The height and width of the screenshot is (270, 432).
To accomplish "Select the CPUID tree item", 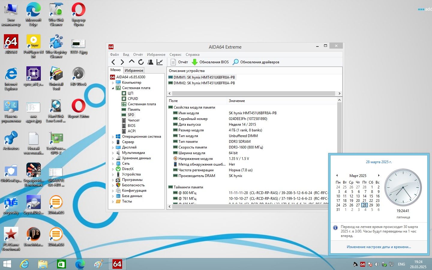I will (133, 99).
